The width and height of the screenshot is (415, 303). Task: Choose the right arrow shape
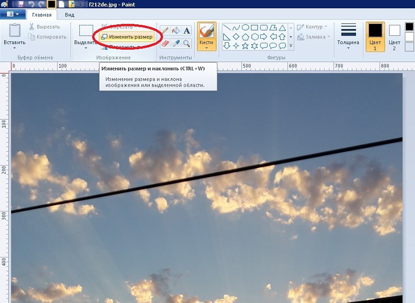[x=264, y=37]
